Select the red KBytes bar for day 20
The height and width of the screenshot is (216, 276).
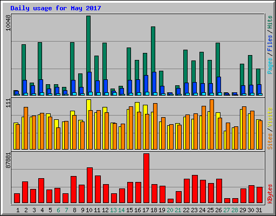click(x=170, y=201)
